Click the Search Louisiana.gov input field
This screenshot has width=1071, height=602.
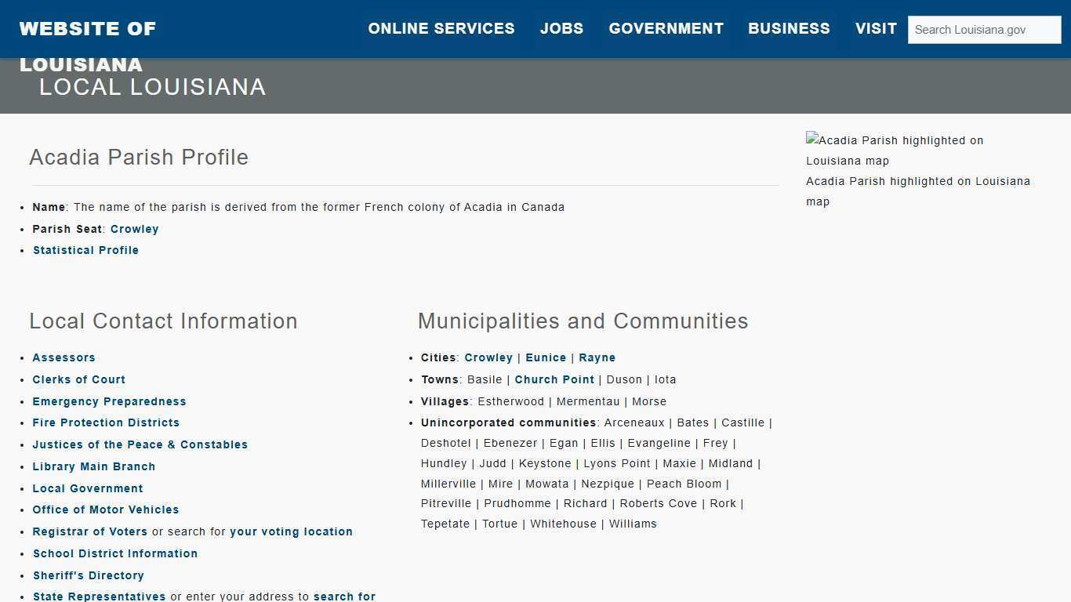pos(984,30)
